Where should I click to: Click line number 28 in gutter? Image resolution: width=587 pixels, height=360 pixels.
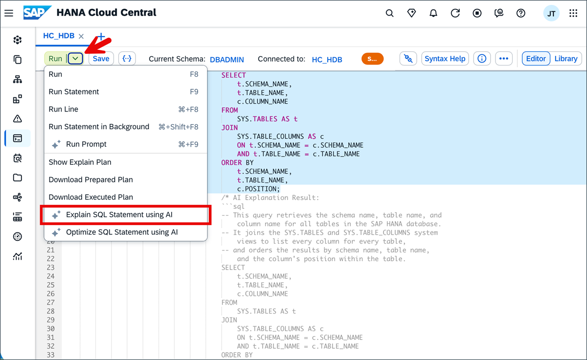coord(51,311)
